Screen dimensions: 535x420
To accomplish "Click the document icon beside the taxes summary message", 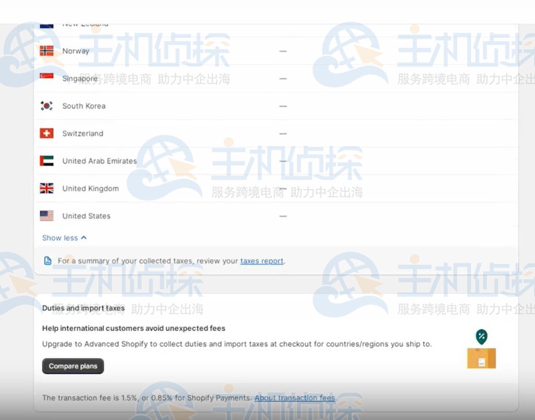I will click(x=48, y=260).
